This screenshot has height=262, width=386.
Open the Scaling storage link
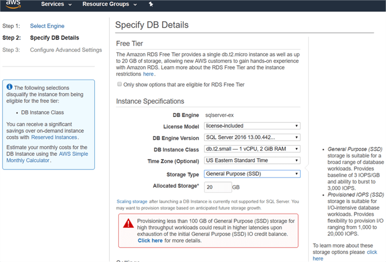tap(132, 202)
